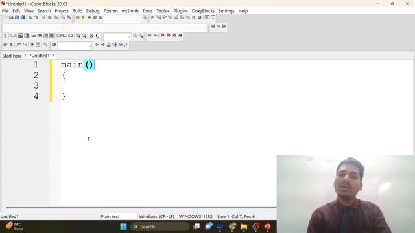Open the Windows Start menu
Image resolution: width=415 pixels, height=233 pixels.
tap(124, 227)
